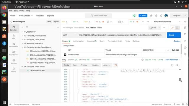Collapse the 05 Fortigate Session Based Demo collection
This screenshot has width=189, height=106.
click(22, 47)
